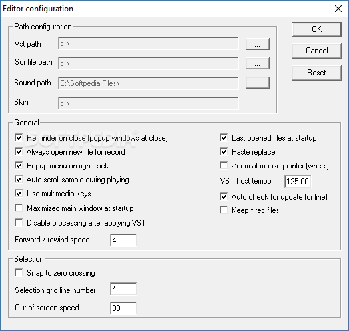Browse for the Vst path folder

[x=258, y=44]
